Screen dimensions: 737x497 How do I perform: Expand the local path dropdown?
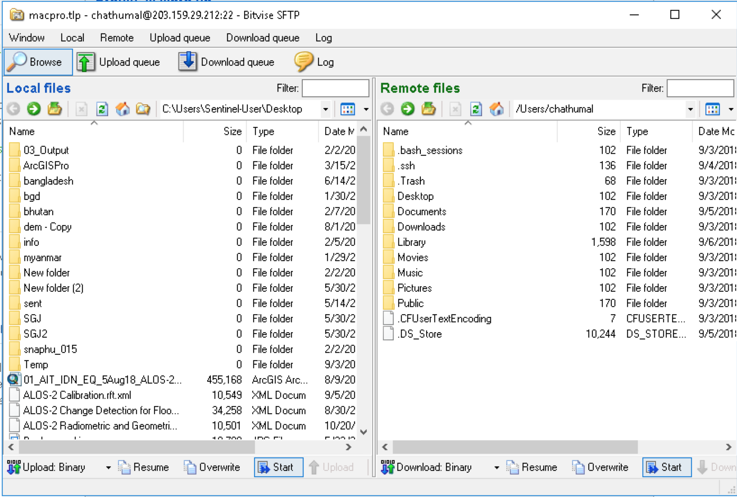(325, 109)
